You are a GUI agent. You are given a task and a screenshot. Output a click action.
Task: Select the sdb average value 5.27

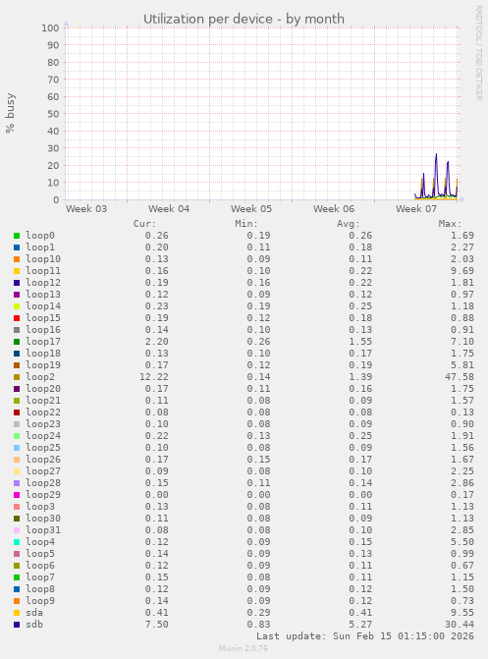[x=360, y=625]
